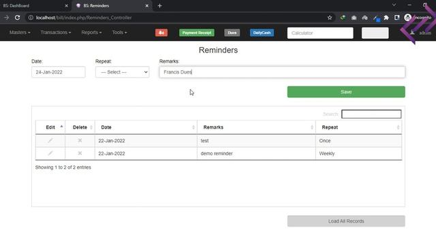Open the browser side panel icon

[396, 18]
